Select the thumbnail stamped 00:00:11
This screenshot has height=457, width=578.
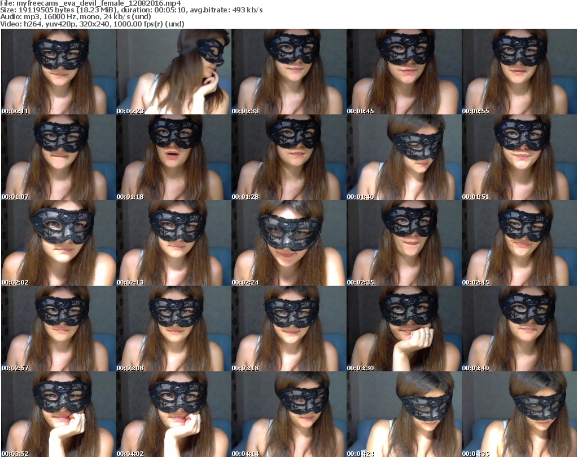(x=59, y=72)
